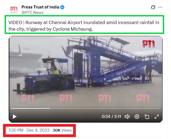Screen dimensions: 171x139
Task: Mute the video using the speaker icon
Action: point(127,117)
